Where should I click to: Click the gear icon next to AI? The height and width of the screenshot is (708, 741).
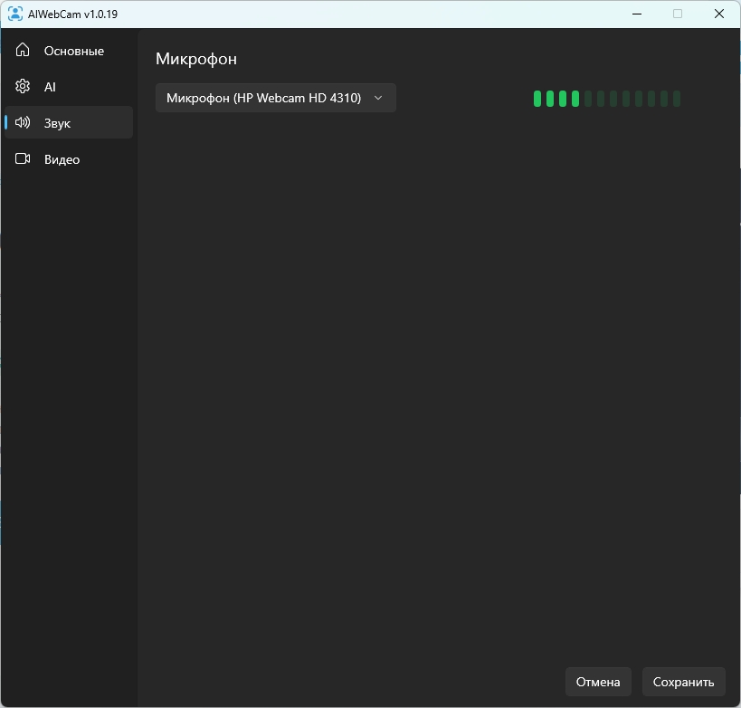(x=23, y=86)
